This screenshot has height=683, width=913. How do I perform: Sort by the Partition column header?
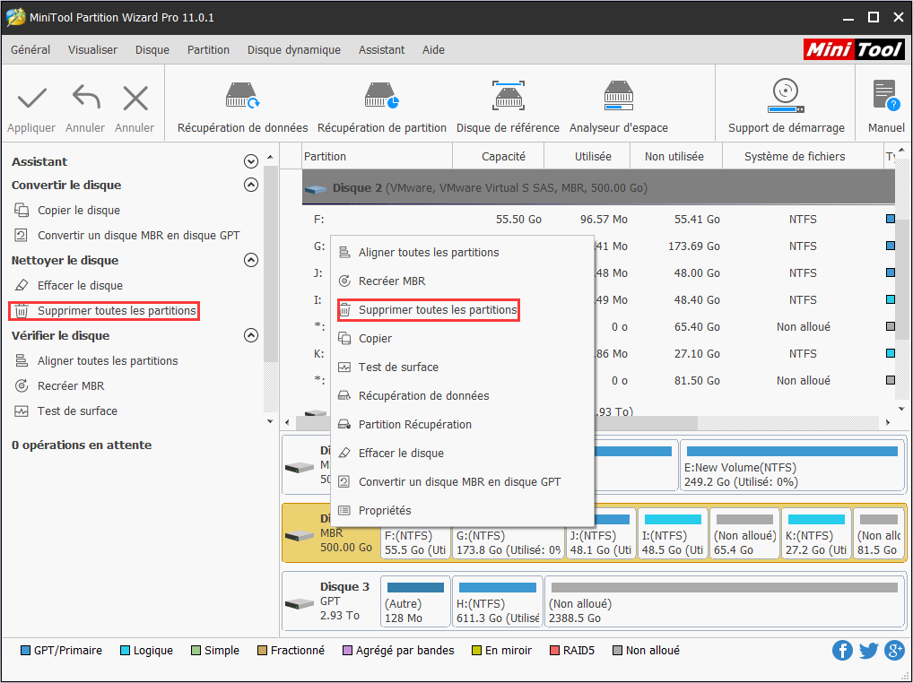[x=378, y=157]
